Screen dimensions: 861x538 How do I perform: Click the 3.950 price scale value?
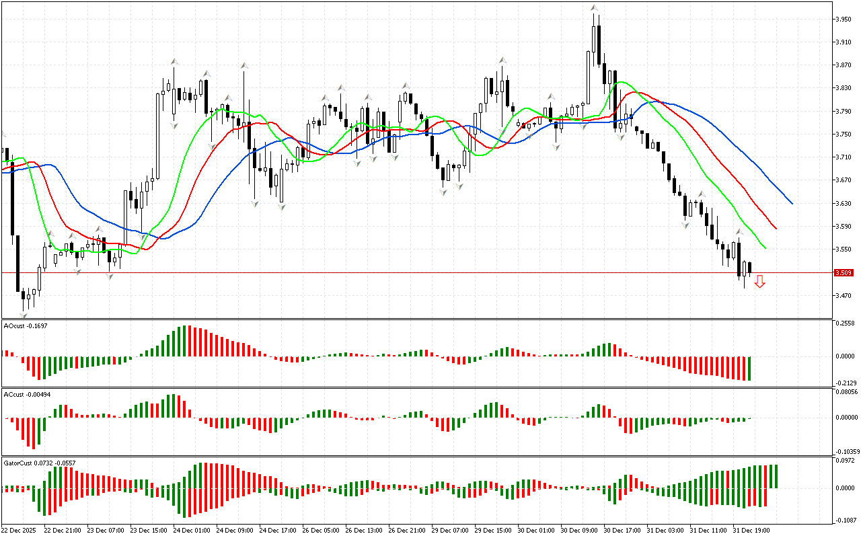click(843, 20)
